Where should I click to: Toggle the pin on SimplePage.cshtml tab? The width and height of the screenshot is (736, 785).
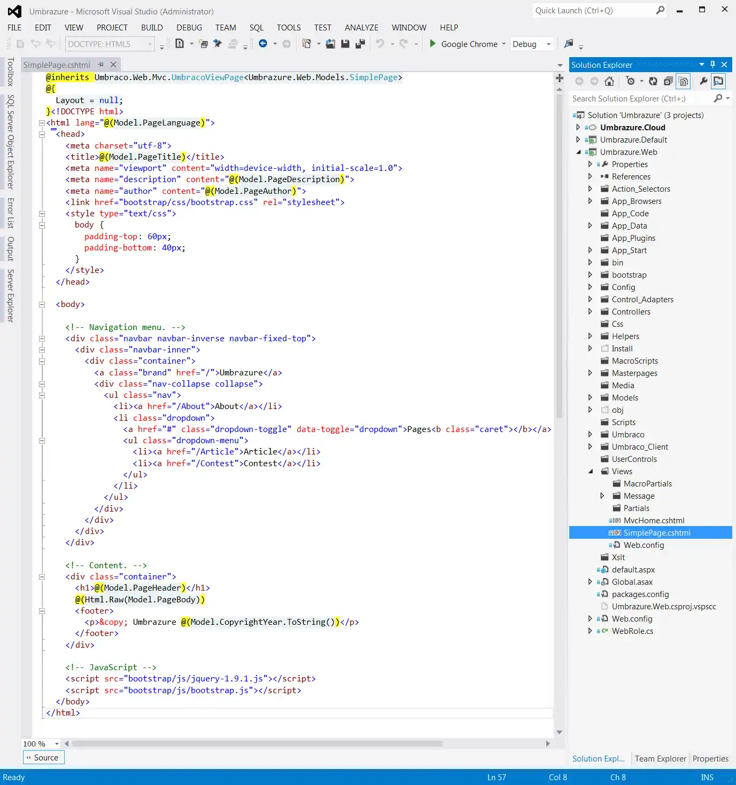click(x=101, y=65)
